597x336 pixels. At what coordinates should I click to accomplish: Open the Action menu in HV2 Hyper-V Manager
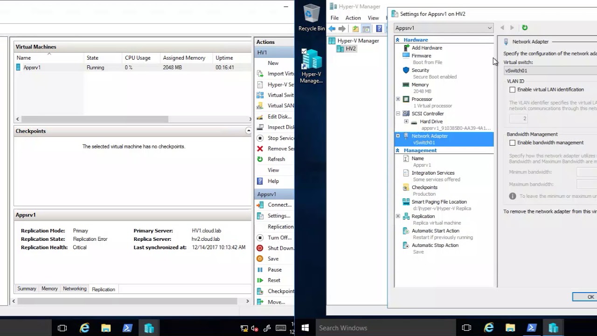click(x=353, y=18)
